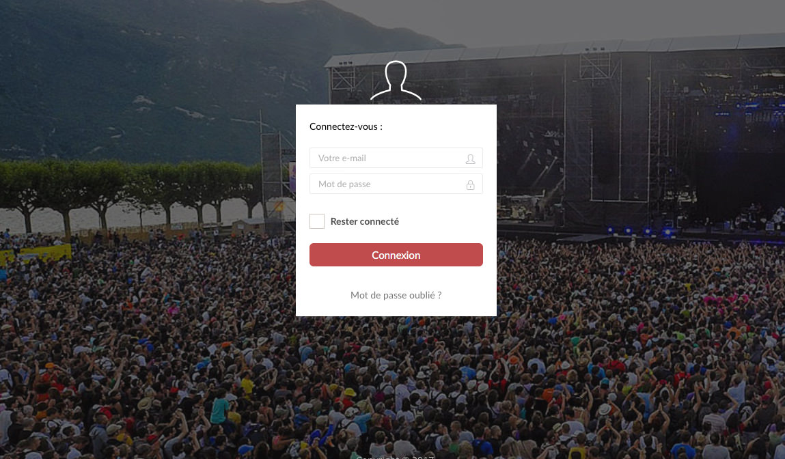Click the Copyright 2017 footer text

point(396,456)
